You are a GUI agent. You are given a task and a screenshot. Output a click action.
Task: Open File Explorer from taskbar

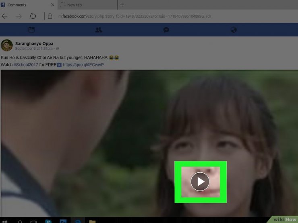[x=92, y=221]
